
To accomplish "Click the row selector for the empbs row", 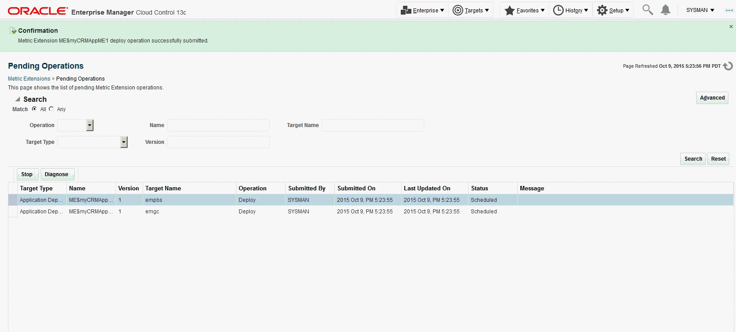I will pyautogui.click(x=13, y=200).
